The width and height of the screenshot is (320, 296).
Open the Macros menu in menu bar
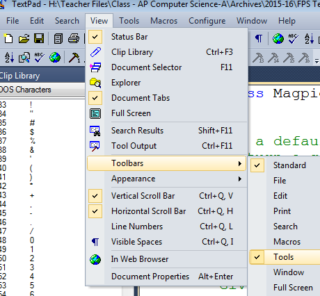pyautogui.click(x=163, y=21)
